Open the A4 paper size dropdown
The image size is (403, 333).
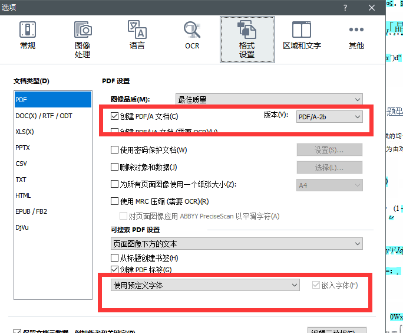click(x=329, y=185)
